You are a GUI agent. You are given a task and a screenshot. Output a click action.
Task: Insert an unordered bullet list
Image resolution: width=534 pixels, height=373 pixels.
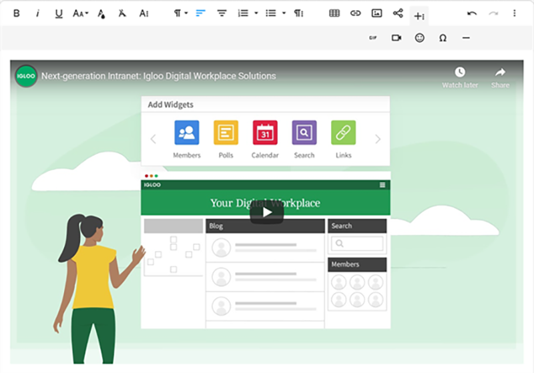click(271, 13)
